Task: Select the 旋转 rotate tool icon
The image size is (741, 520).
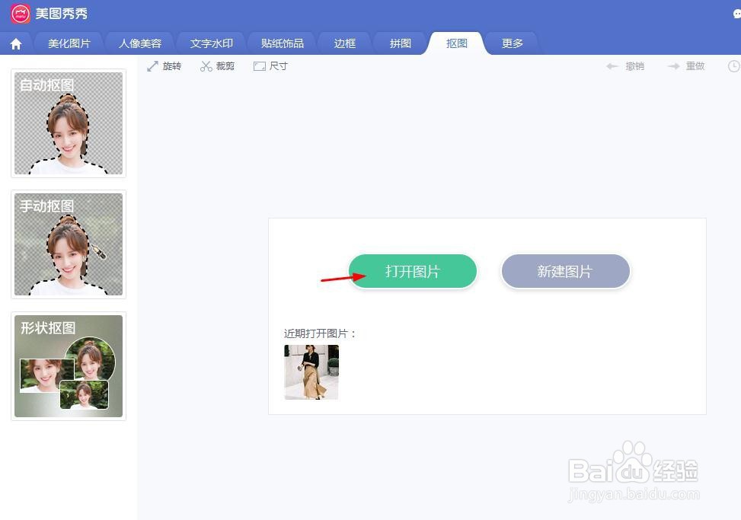Action: click(x=154, y=65)
